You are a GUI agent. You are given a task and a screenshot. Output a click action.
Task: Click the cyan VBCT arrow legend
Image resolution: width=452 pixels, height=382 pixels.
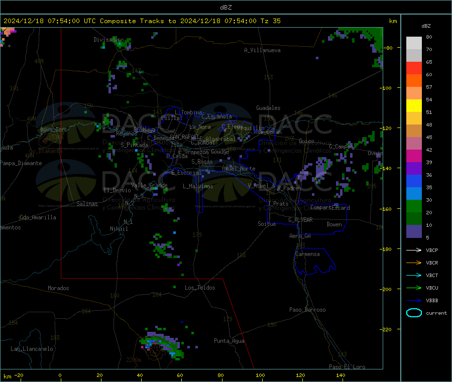pyautogui.click(x=414, y=276)
